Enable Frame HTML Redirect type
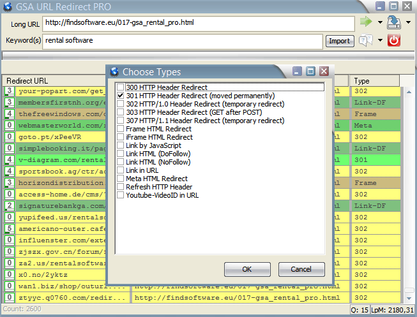 (x=121, y=129)
